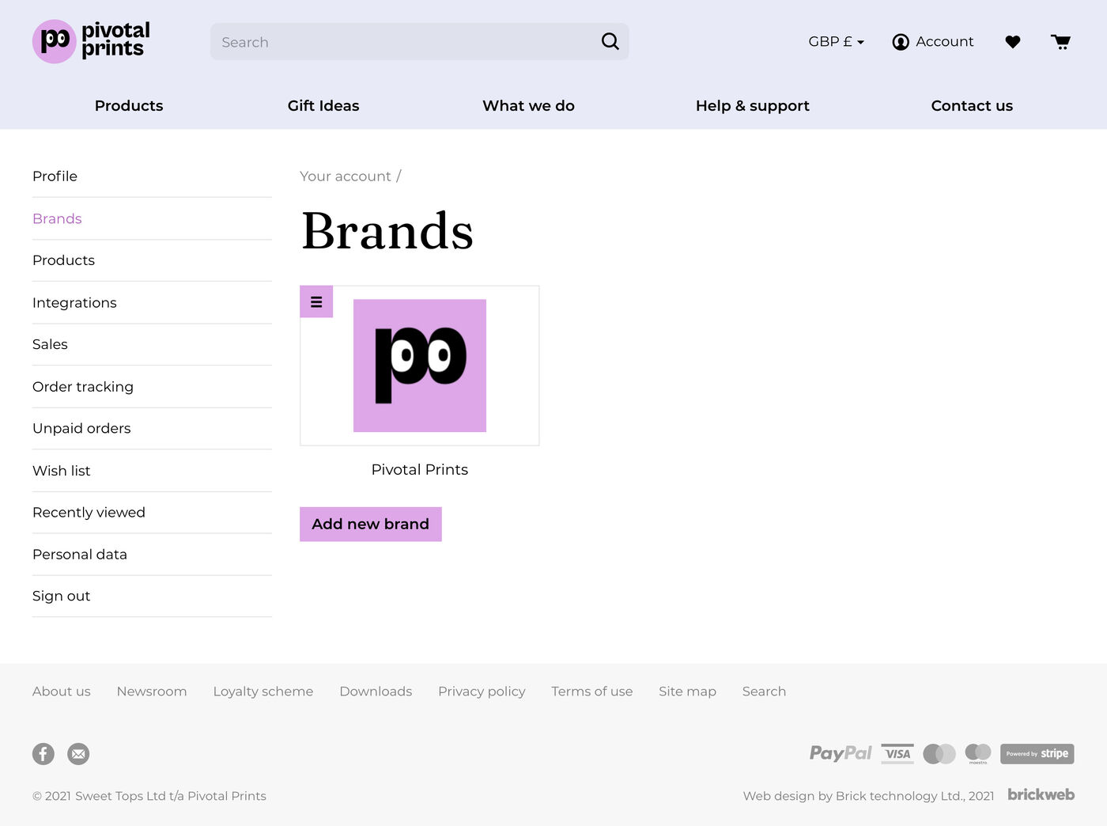Click Sign out in the sidebar
This screenshot has width=1107, height=826.
pyautogui.click(x=62, y=597)
